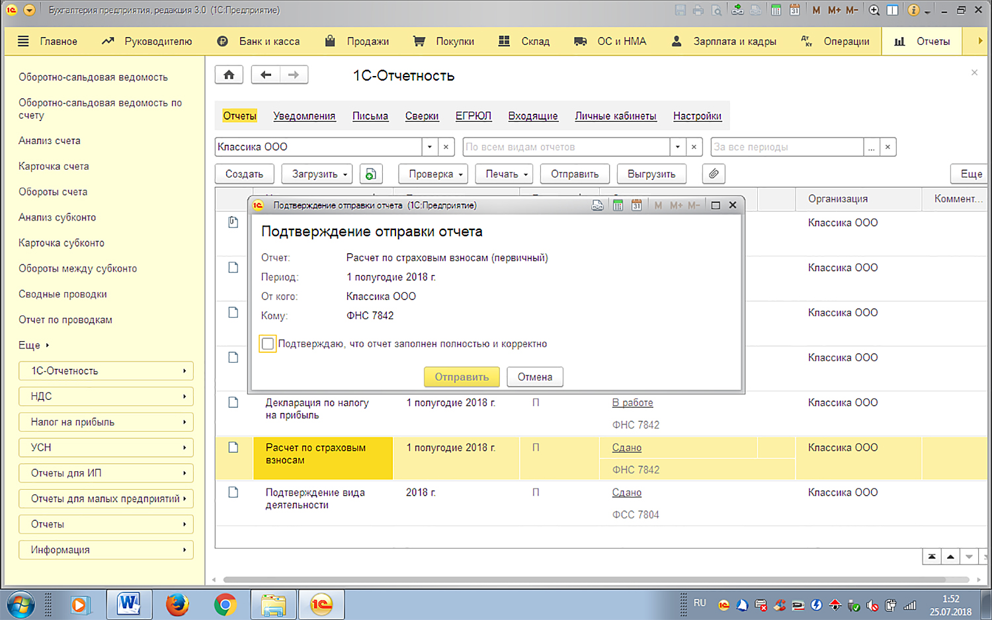Check the Подтверждаю, что отчет заполнен checkbox
This screenshot has width=992, height=620.
268,344
